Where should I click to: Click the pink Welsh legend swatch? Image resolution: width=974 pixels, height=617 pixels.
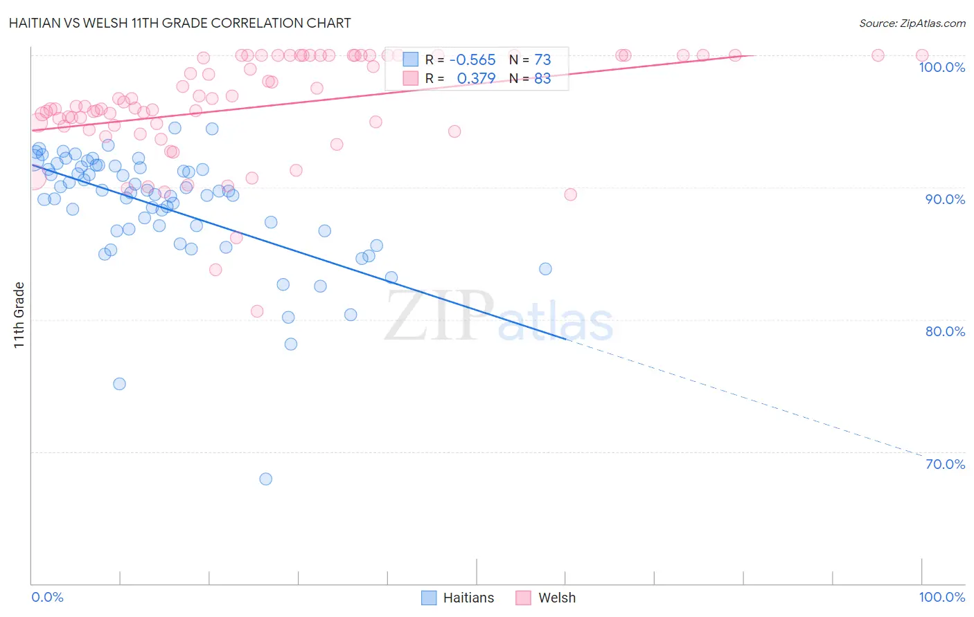523,598
